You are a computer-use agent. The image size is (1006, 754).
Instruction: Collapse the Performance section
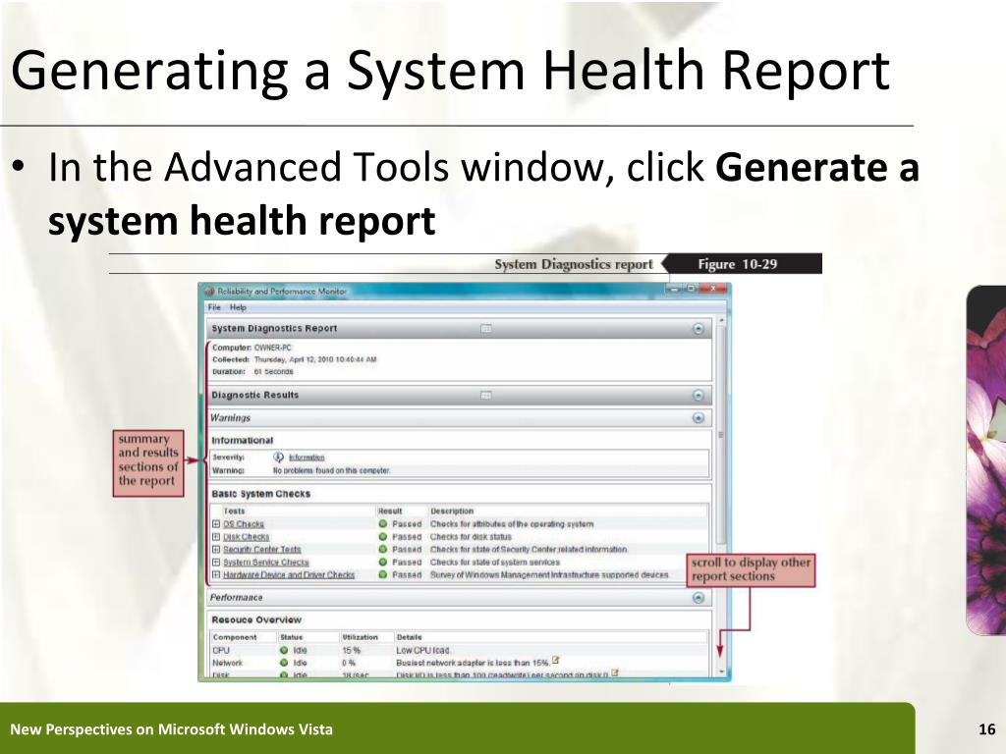coord(699,598)
